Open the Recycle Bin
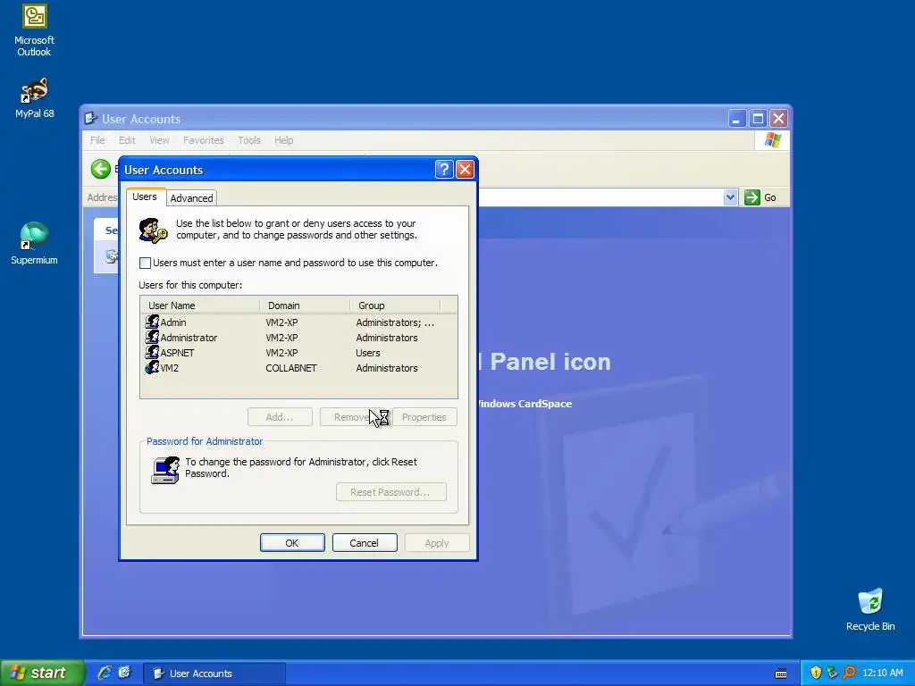915x686 pixels. point(870,609)
